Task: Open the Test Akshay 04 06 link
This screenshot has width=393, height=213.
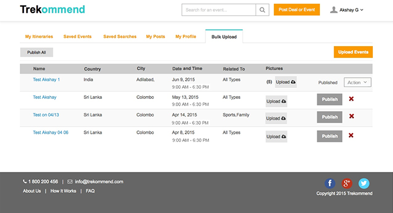Action: [51, 133]
